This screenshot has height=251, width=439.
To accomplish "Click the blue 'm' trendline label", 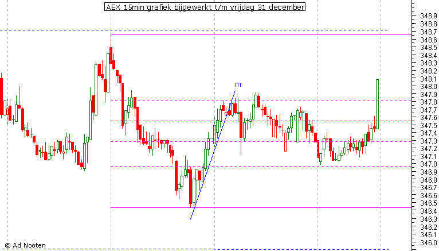I will tap(238, 84).
